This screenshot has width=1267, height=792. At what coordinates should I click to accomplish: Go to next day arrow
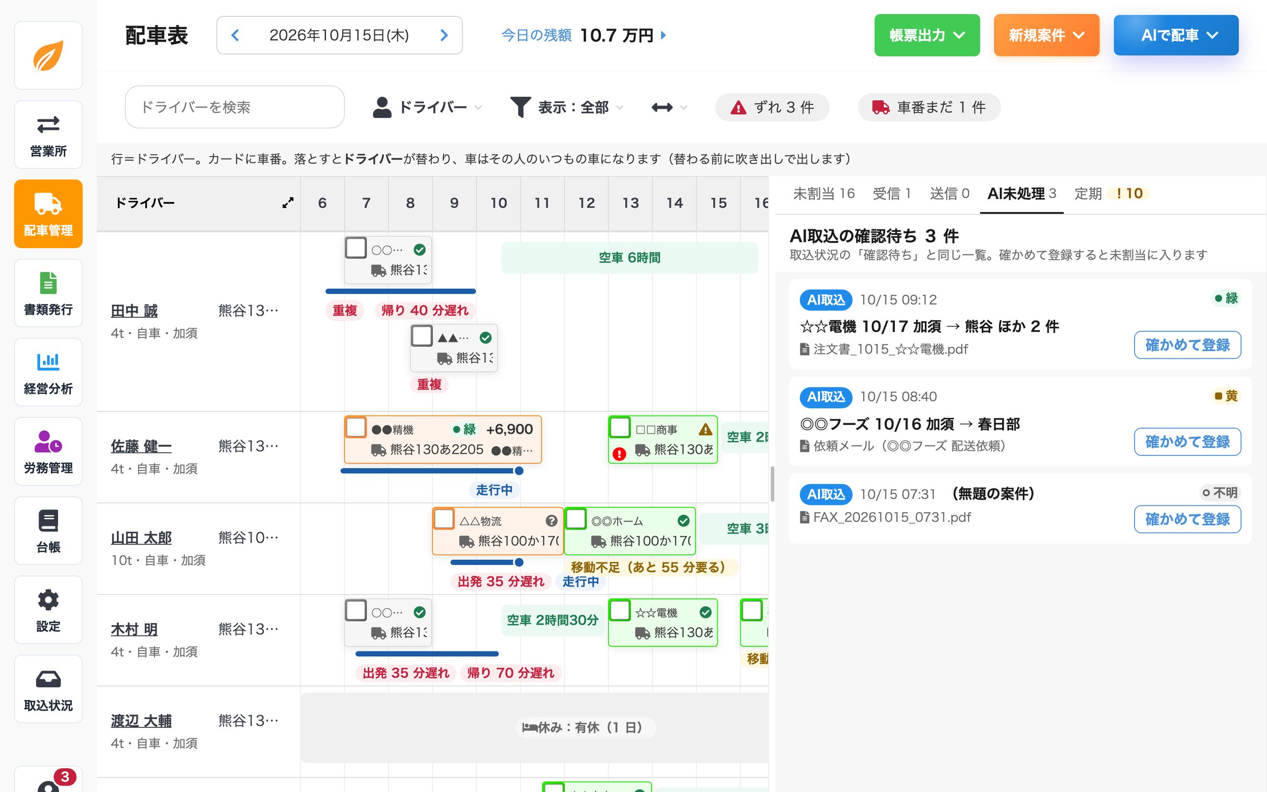pyautogui.click(x=444, y=35)
